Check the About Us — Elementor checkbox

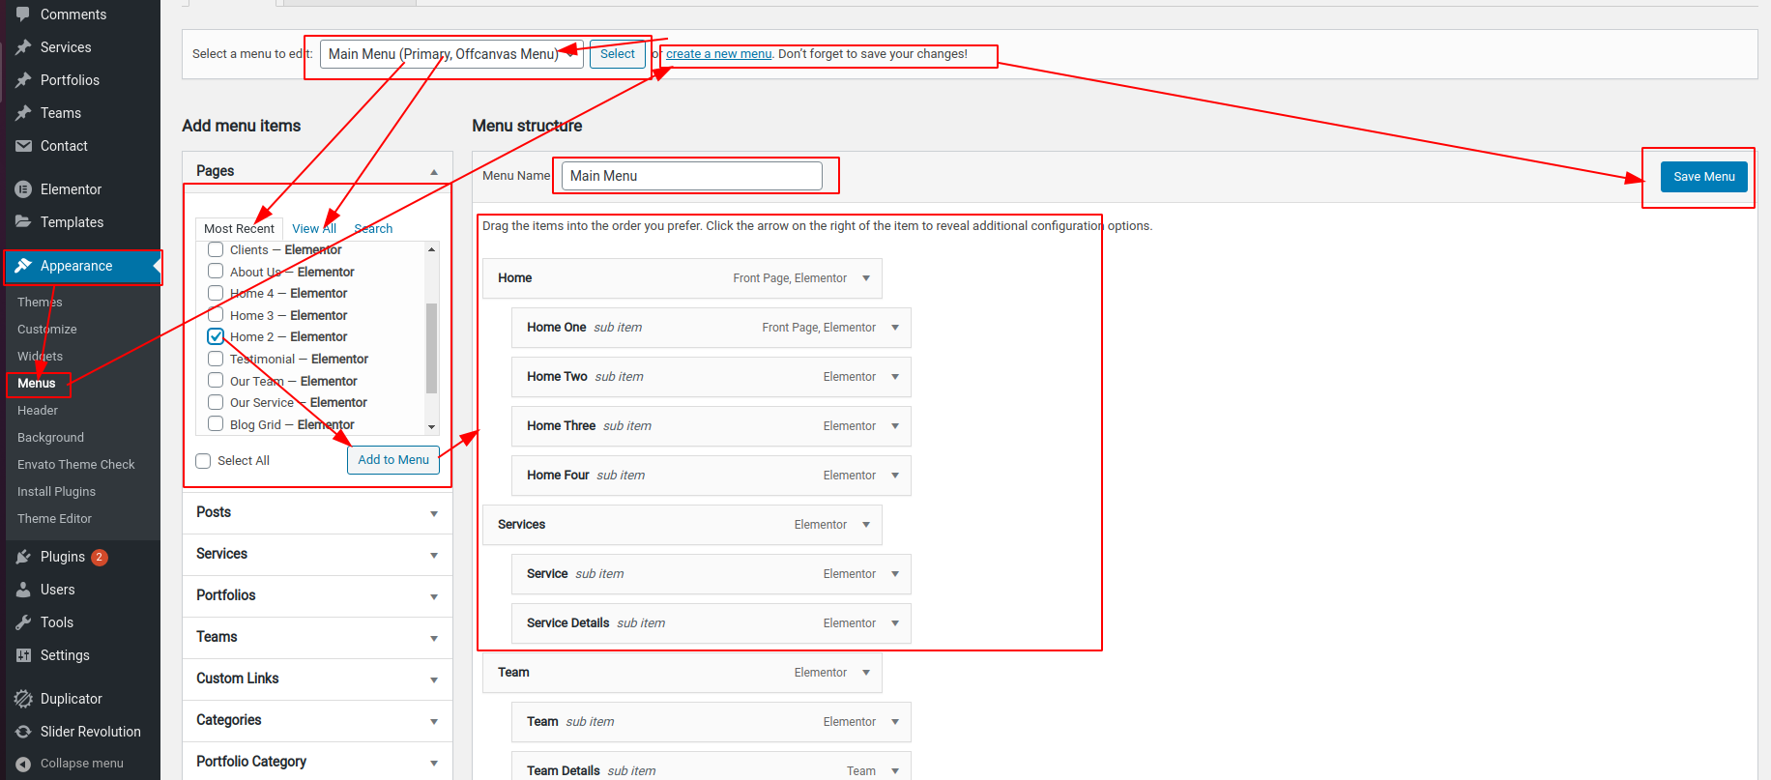[216, 272]
